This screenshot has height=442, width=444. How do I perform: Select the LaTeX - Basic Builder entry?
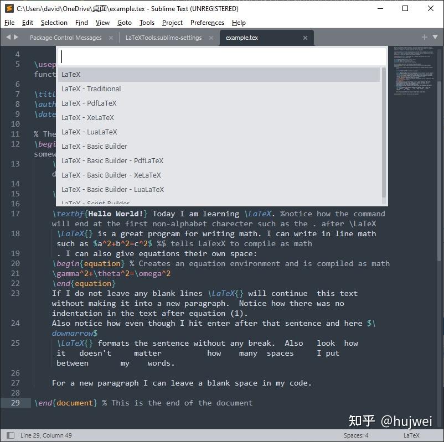94,146
